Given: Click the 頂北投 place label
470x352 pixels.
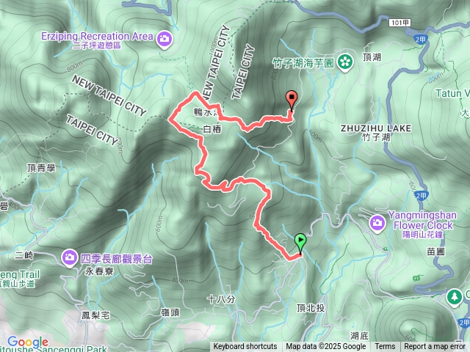Looking at the screenshot, I should 311,308.
